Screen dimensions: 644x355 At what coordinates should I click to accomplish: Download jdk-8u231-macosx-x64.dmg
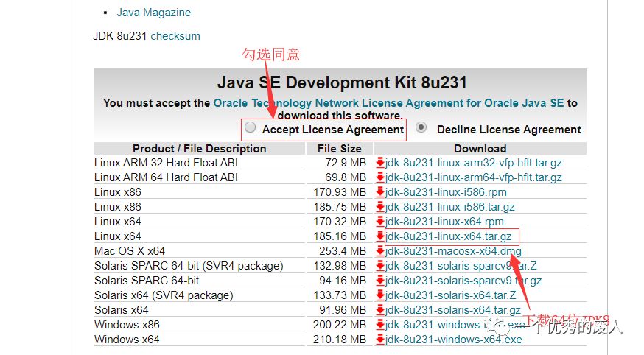pos(453,251)
